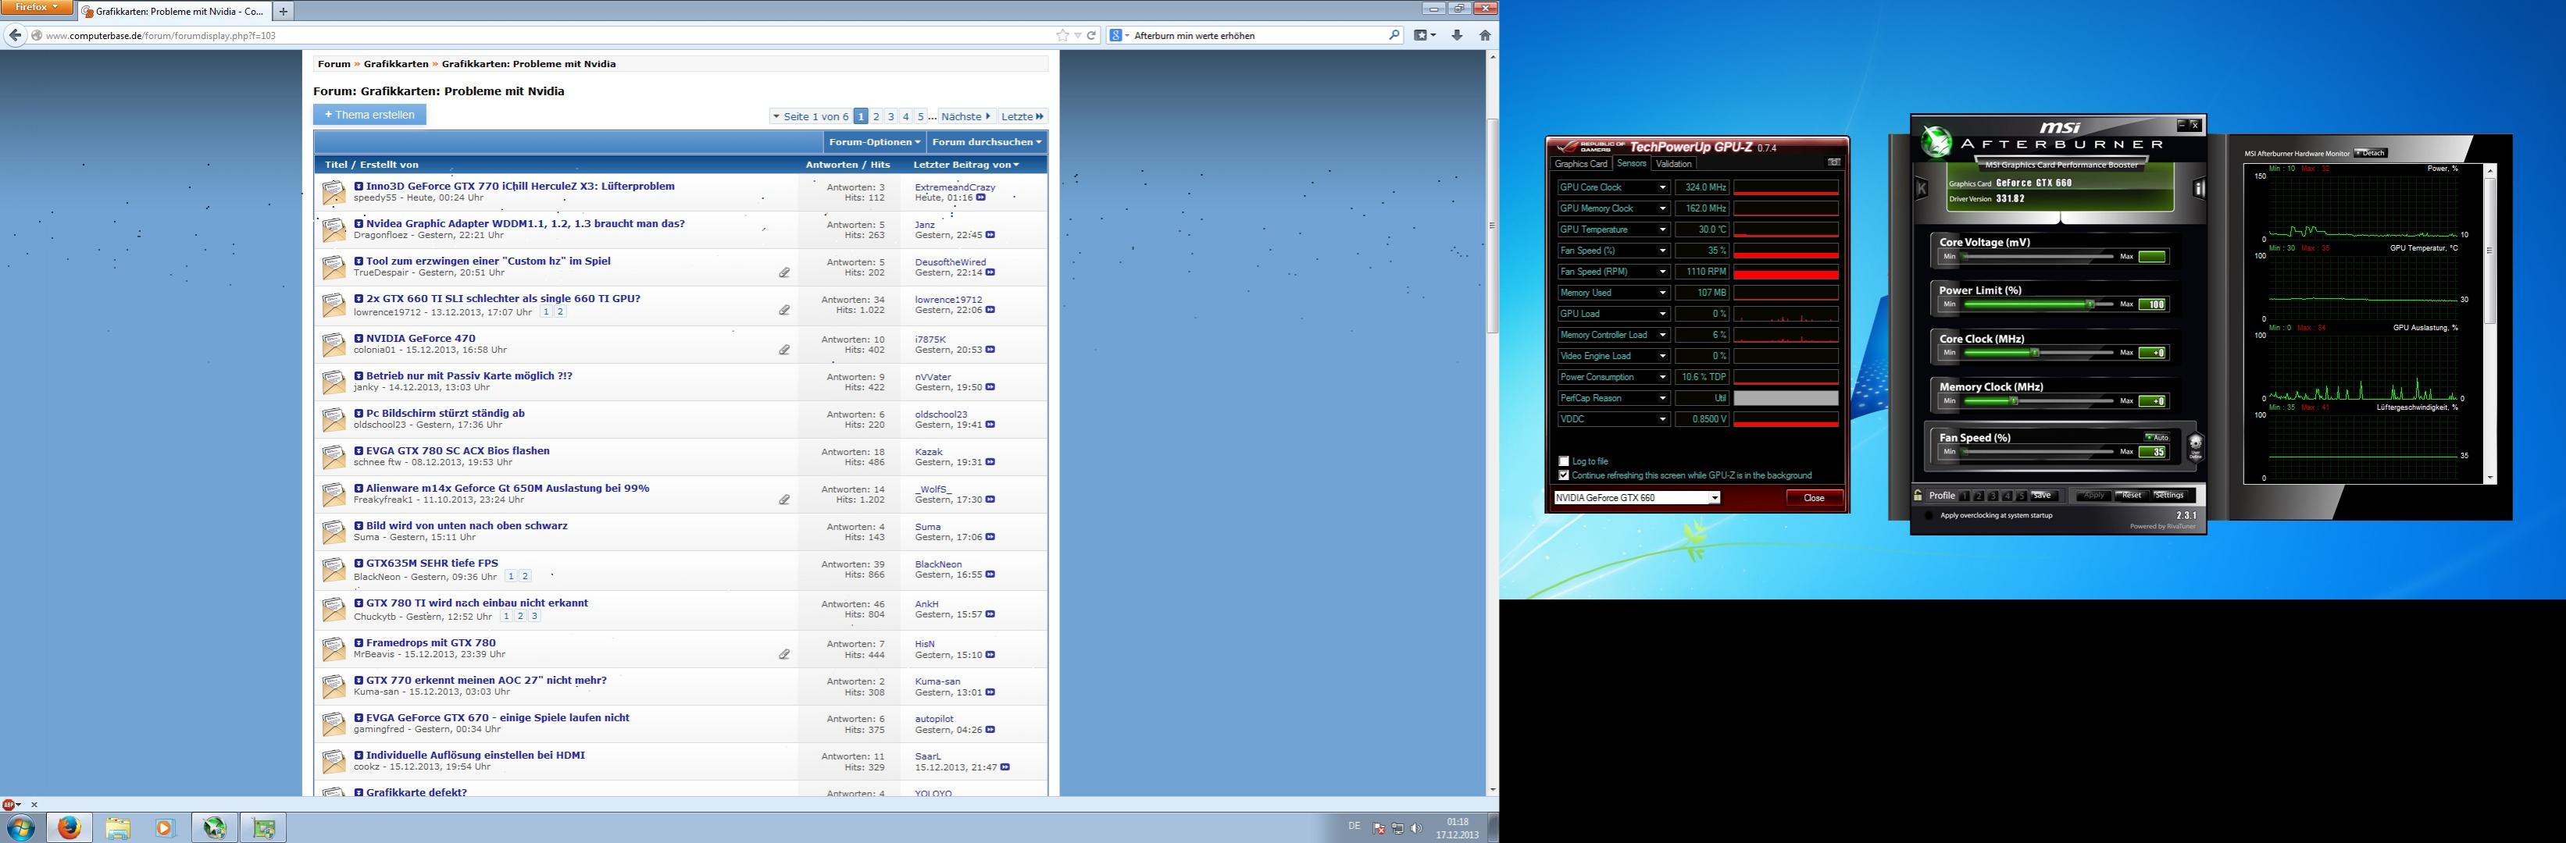The width and height of the screenshot is (2566, 843).
Task: Open Afterburner Kombustor K button
Action: (1922, 188)
